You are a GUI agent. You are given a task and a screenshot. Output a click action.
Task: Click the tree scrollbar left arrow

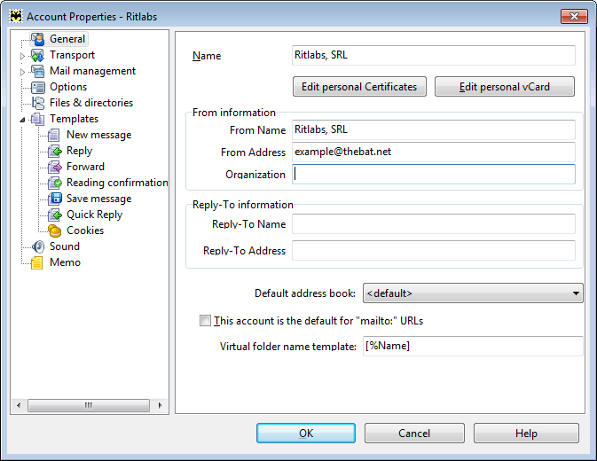point(19,405)
